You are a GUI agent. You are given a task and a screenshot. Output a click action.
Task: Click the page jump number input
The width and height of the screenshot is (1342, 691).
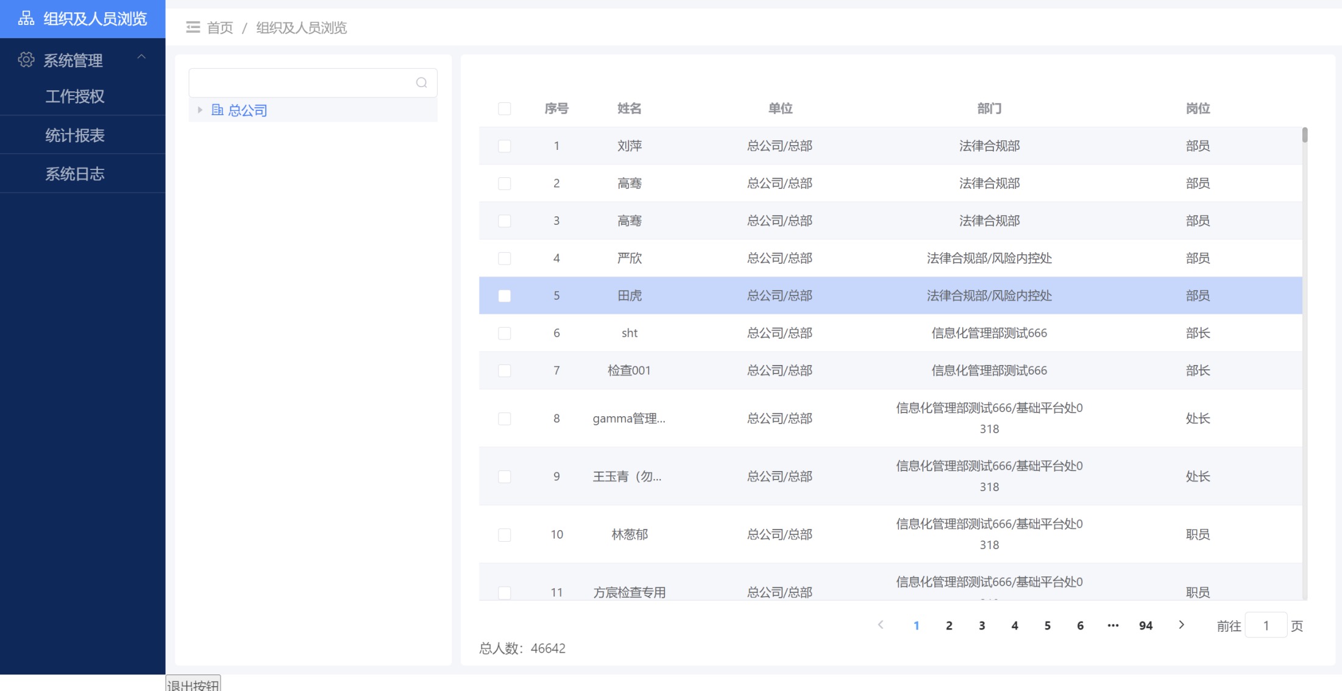(1266, 625)
